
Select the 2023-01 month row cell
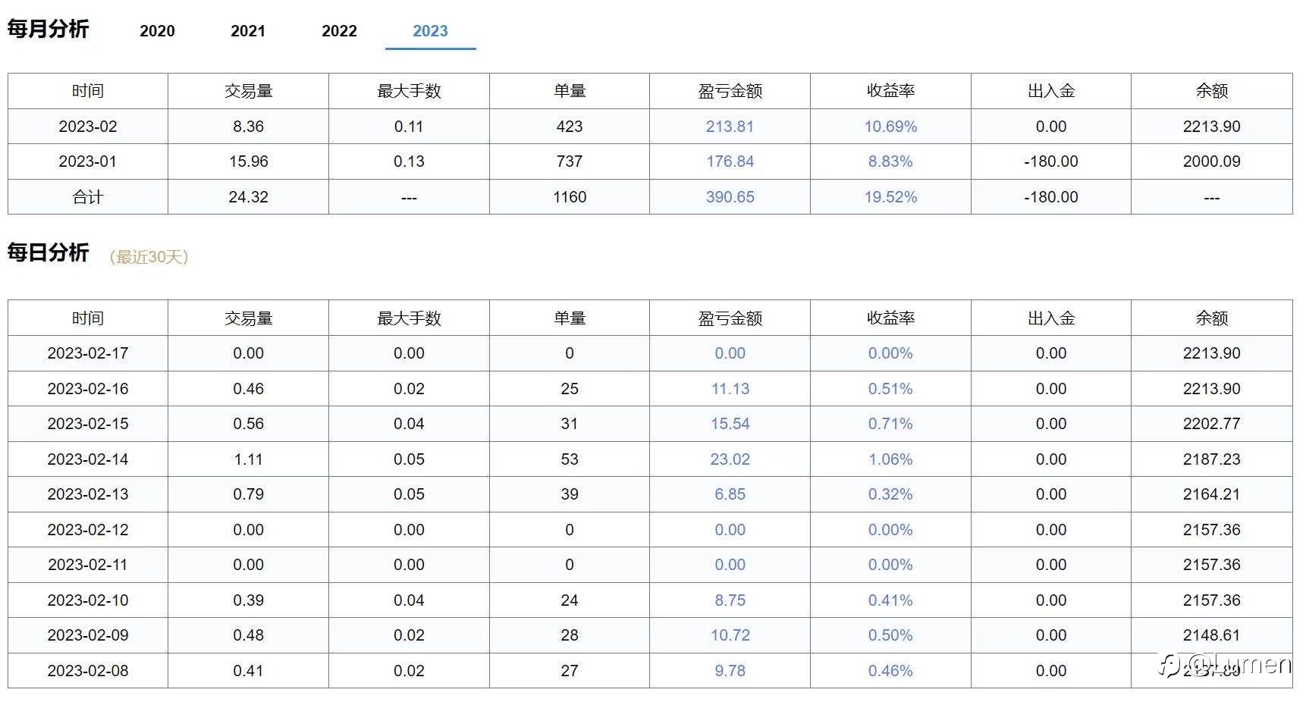[x=88, y=161]
